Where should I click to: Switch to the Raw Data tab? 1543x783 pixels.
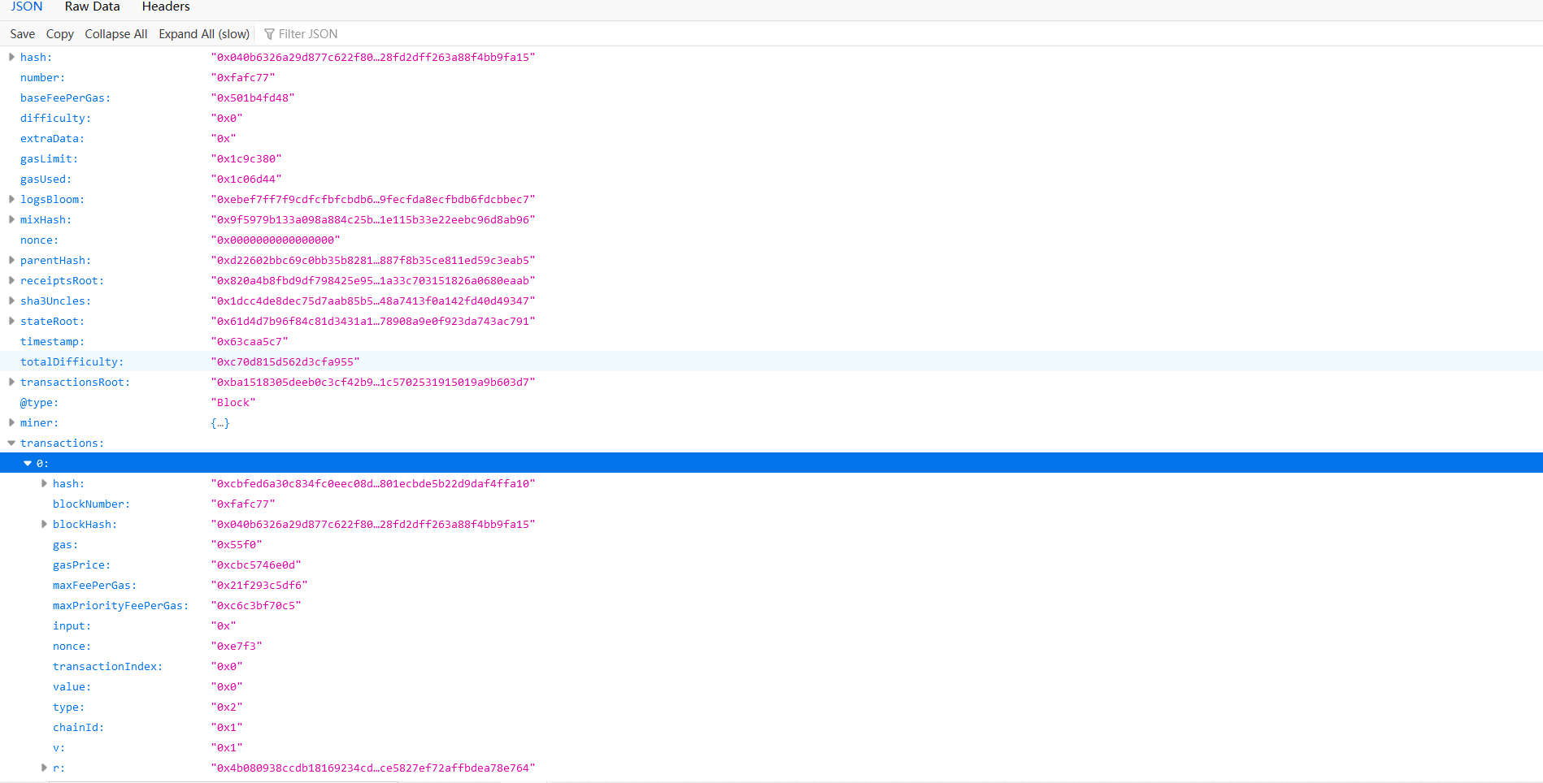pos(92,6)
